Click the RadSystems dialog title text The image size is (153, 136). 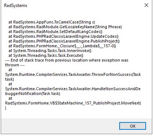pos(16,5)
